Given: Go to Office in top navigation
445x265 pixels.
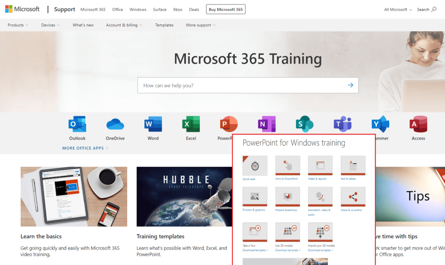Looking at the screenshot, I should [x=118, y=10].
